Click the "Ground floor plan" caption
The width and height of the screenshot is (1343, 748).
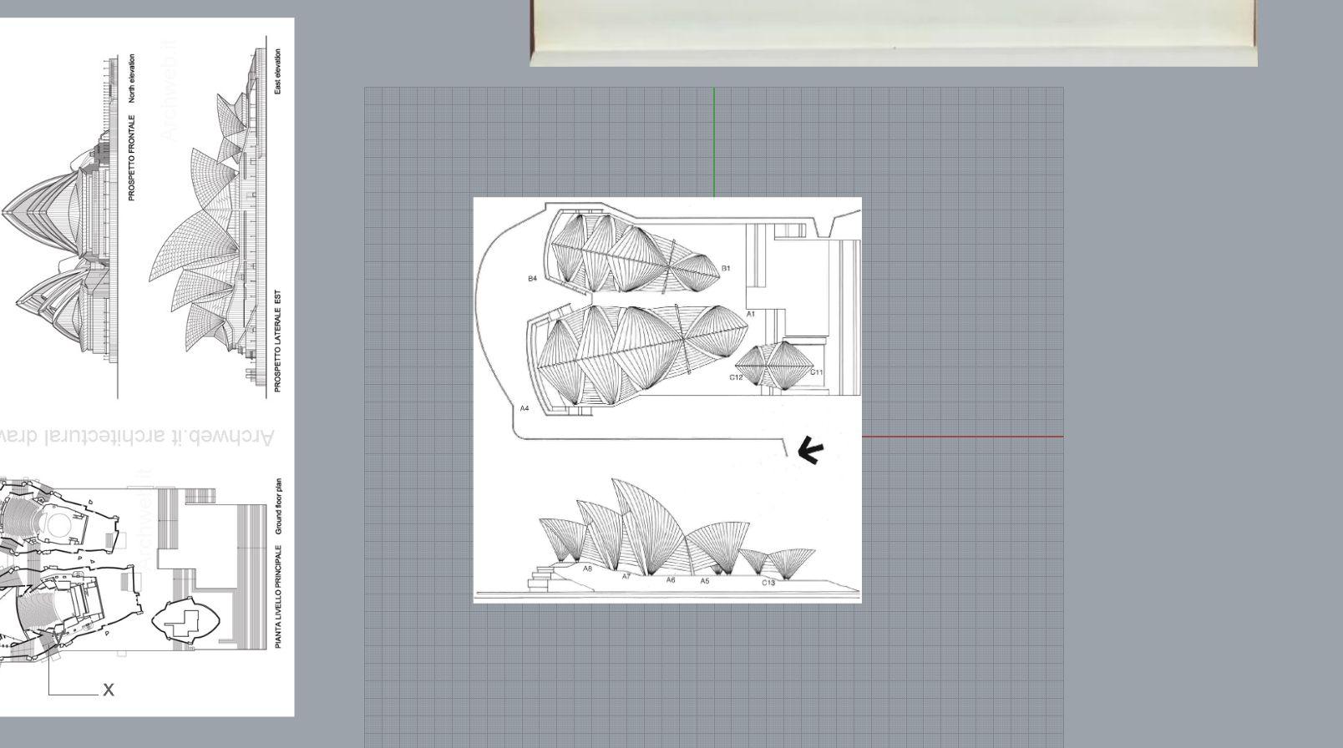pyautogui.click(x=278, y=507)
